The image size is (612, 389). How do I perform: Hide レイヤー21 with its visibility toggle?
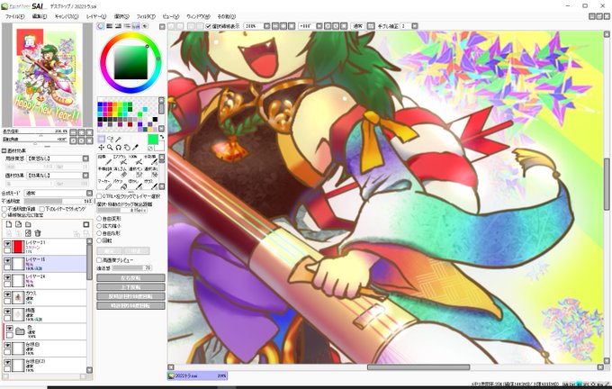pyautogui.click(x=7, y=243)
